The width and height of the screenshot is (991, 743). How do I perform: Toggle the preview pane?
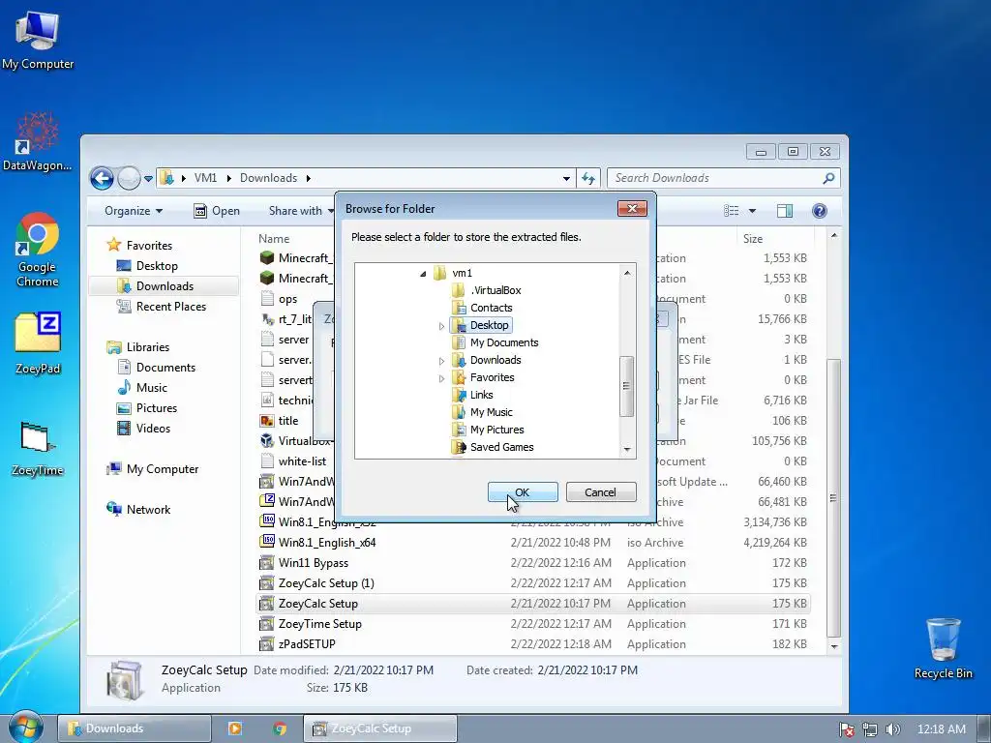click(785, 211)
